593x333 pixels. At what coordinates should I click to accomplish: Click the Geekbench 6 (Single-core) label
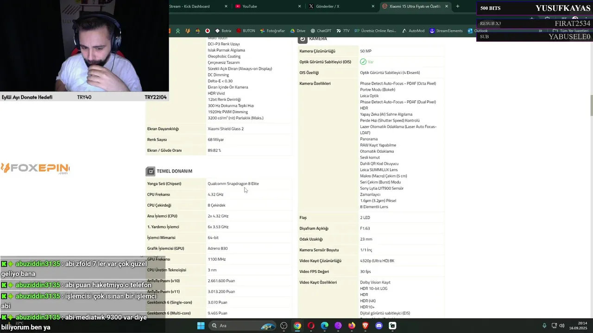(x=169, y=302)
